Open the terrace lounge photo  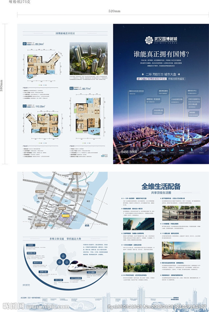pos(181,250)
